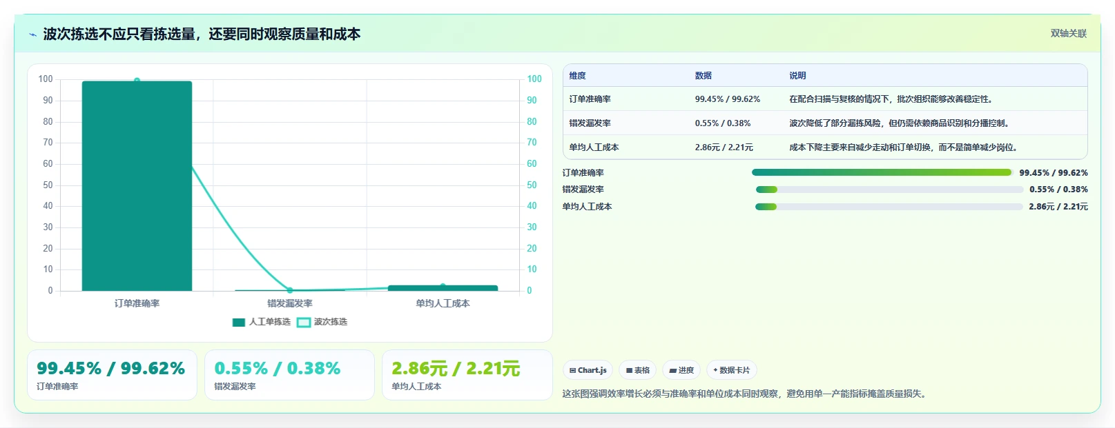Click the 99.45% / 99.62% value beside the progress bar

(1054, 173)
